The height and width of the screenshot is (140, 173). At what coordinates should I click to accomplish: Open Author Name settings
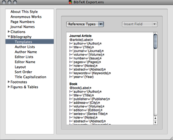26,52
